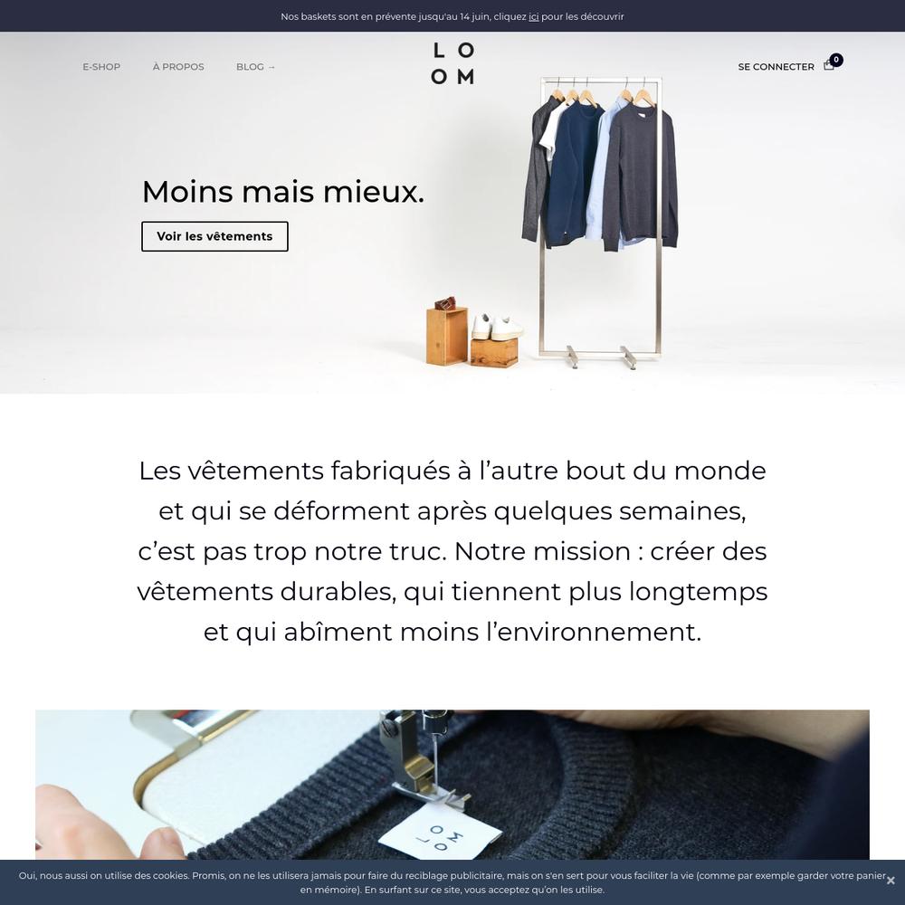Click the baskets presale announcement text
905x905 pixels.
(452, 16)
